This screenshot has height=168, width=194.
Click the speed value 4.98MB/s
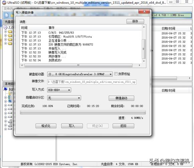tap(137, 118)
